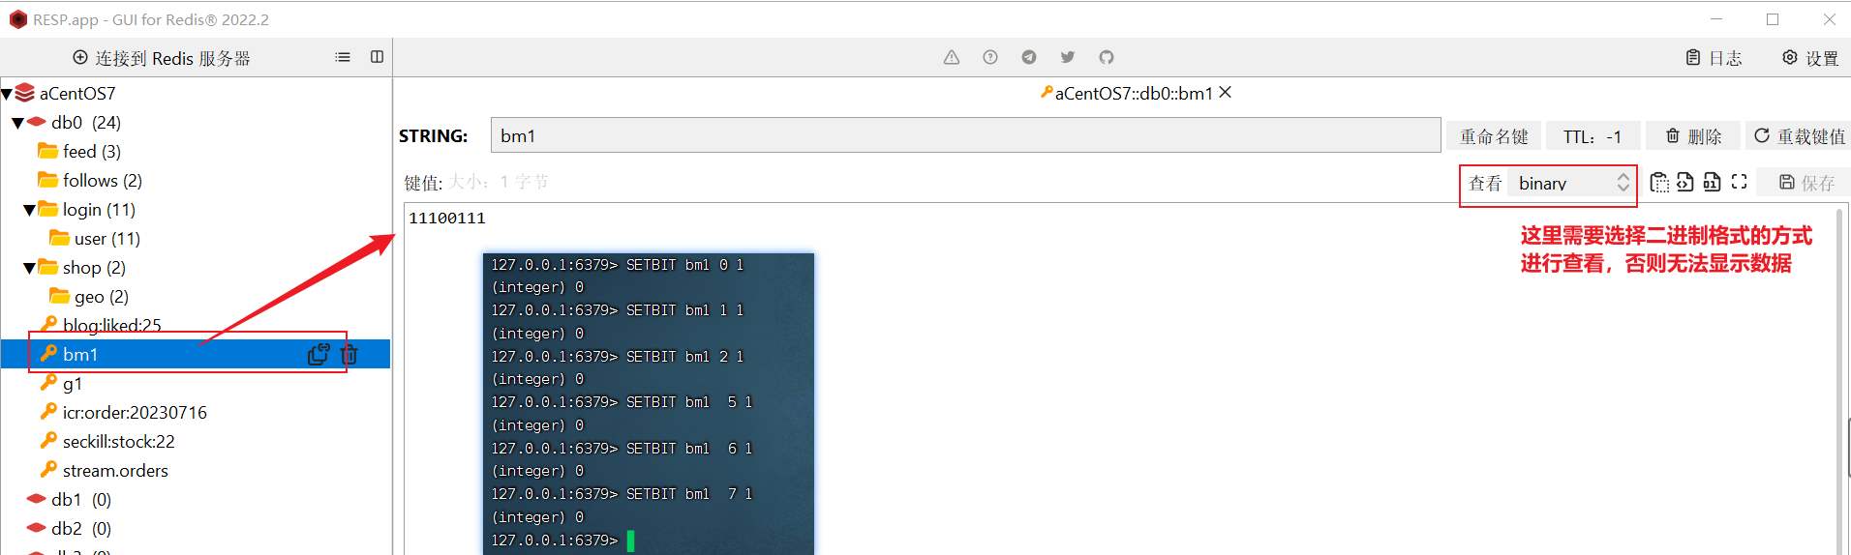Open the binary view format dropdown
This screenshot has height=555, width=1851.
pyautogui.click(x=1572, y=183)
